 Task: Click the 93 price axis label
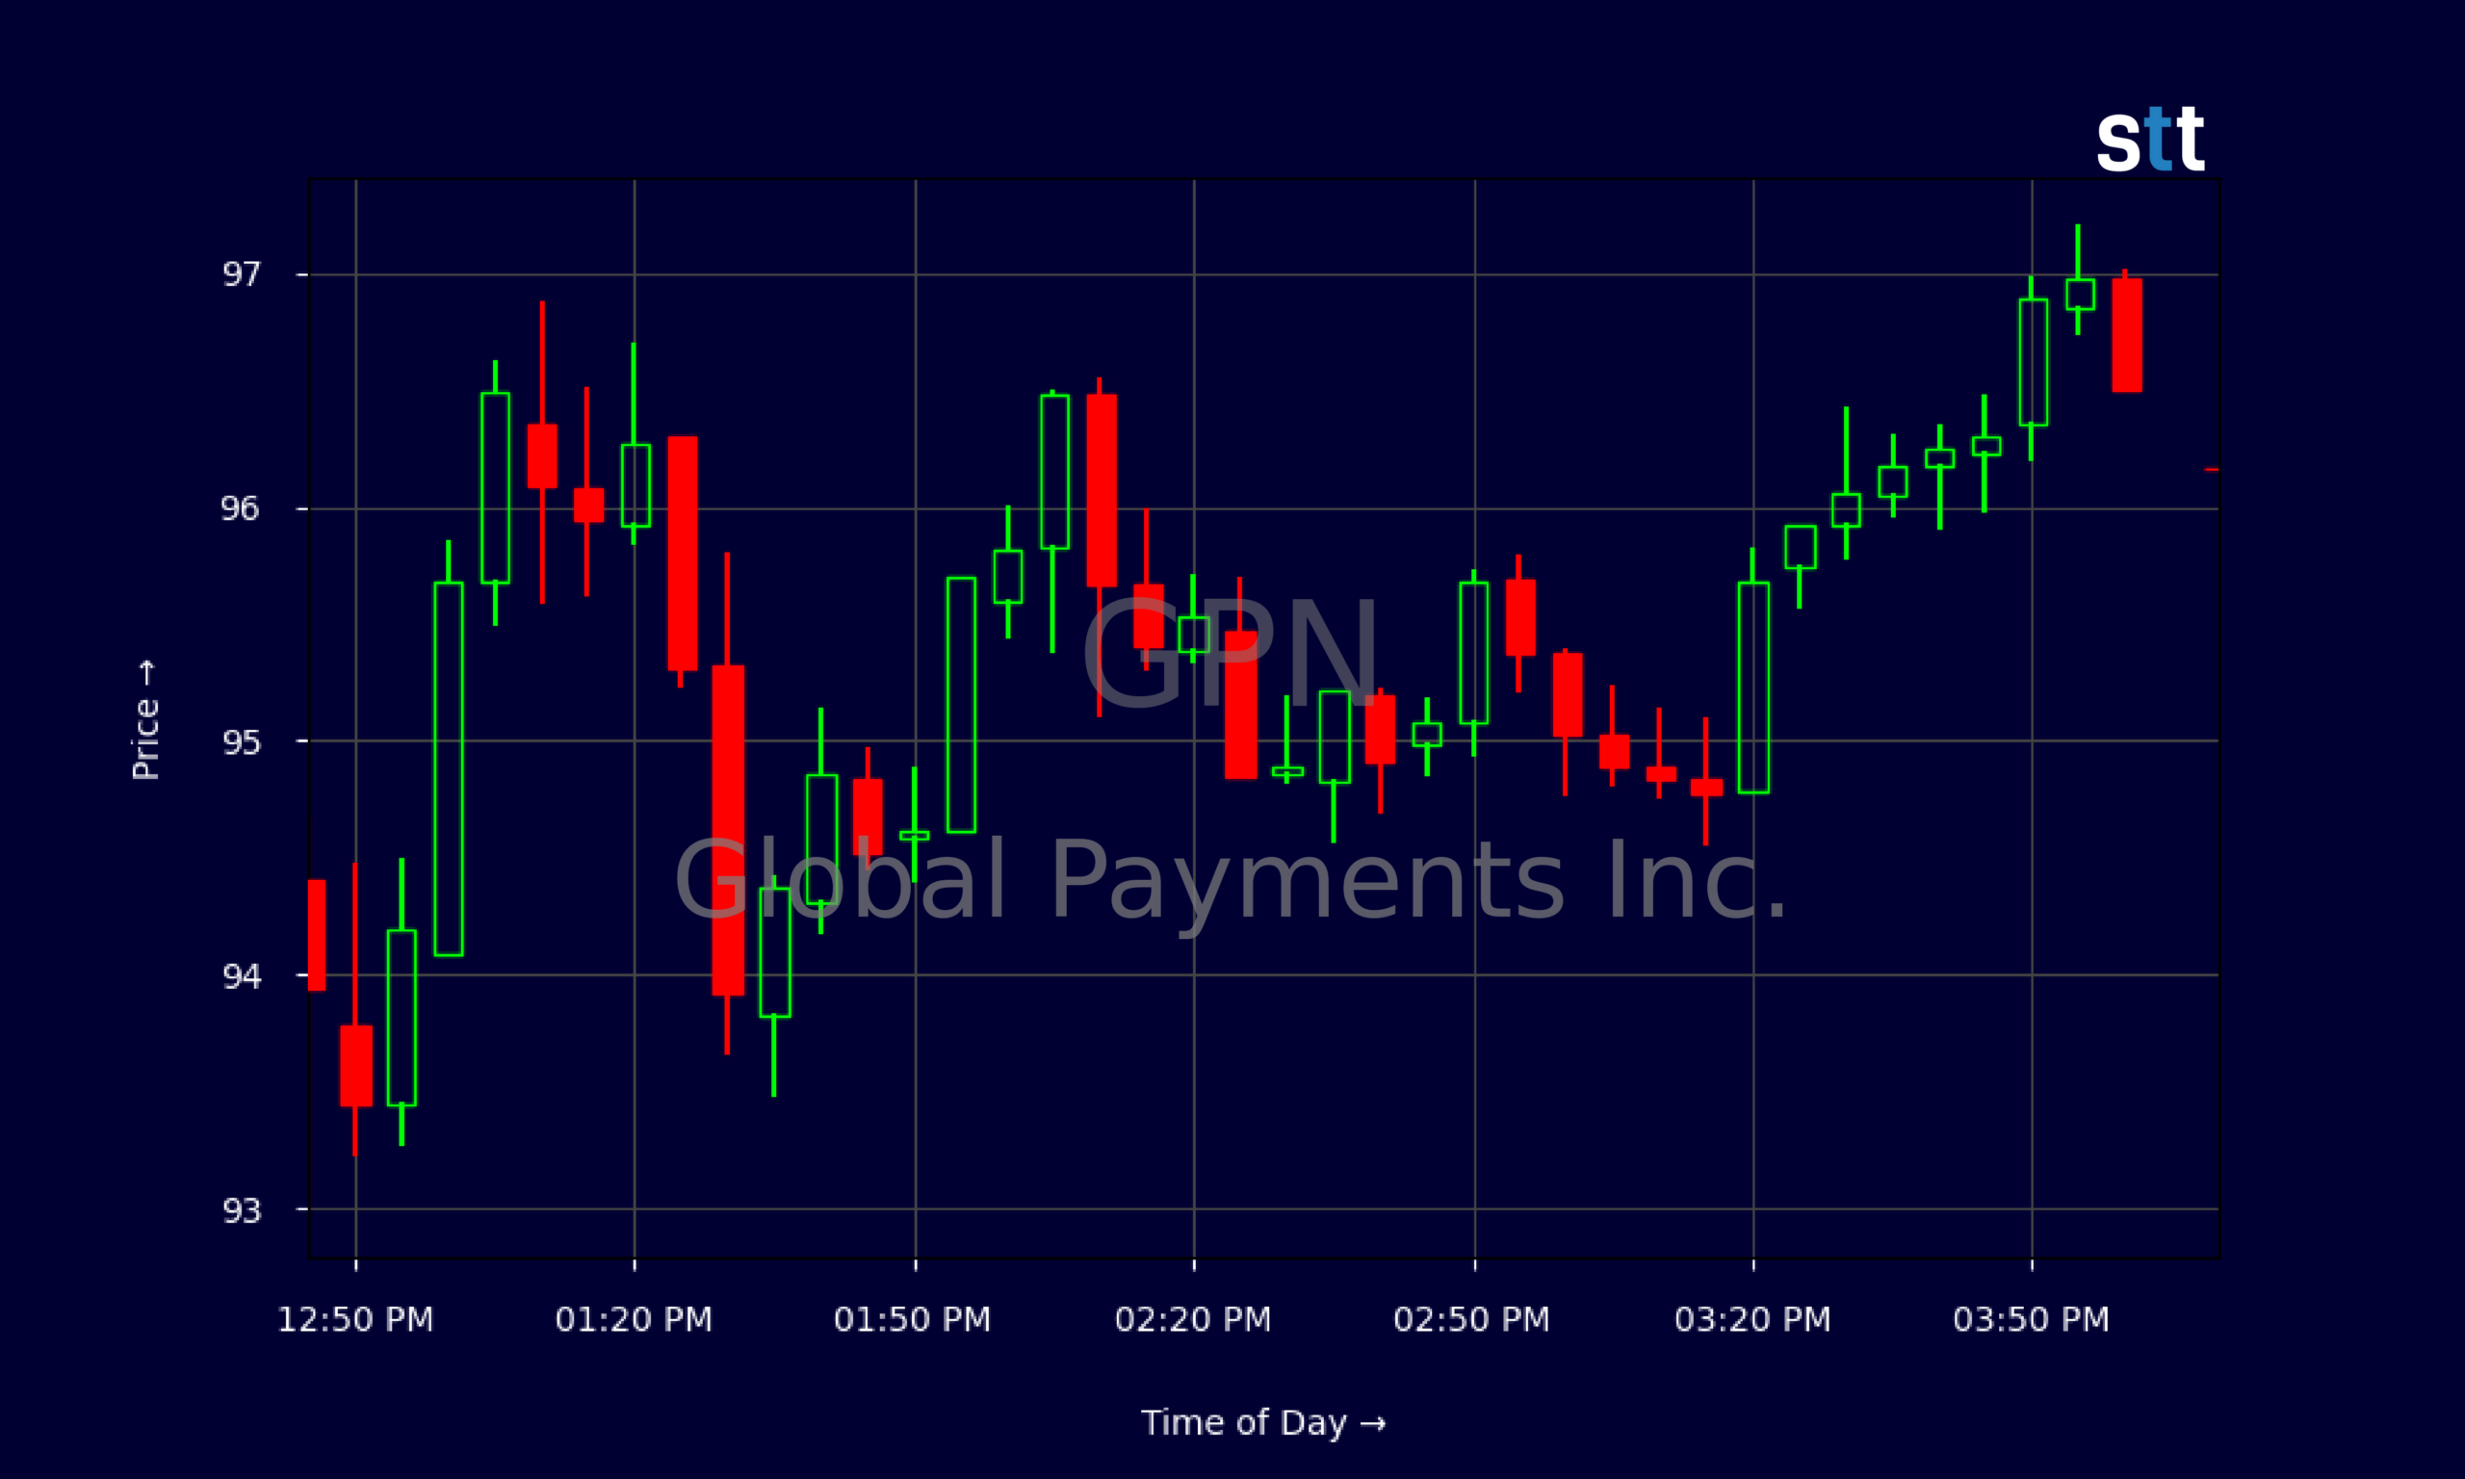(x=241, y=1210)
